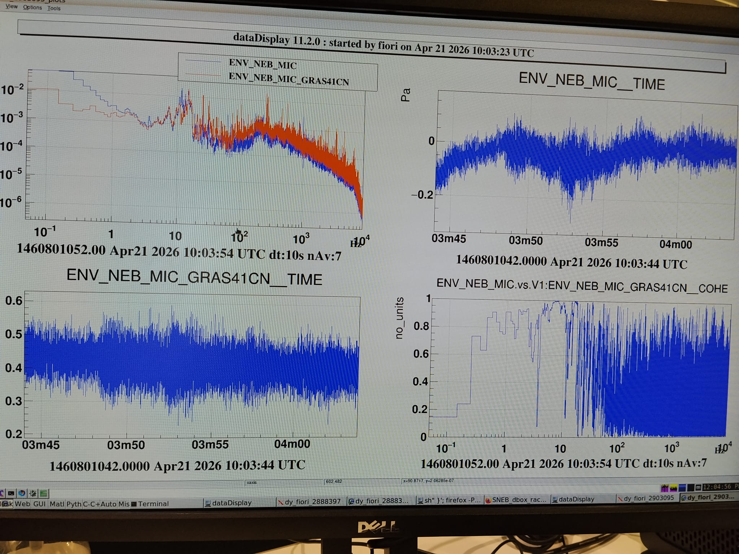739x554 pixels.
Task: Click the green spreadsheet-like launcher icon
Action: (44, 493)
